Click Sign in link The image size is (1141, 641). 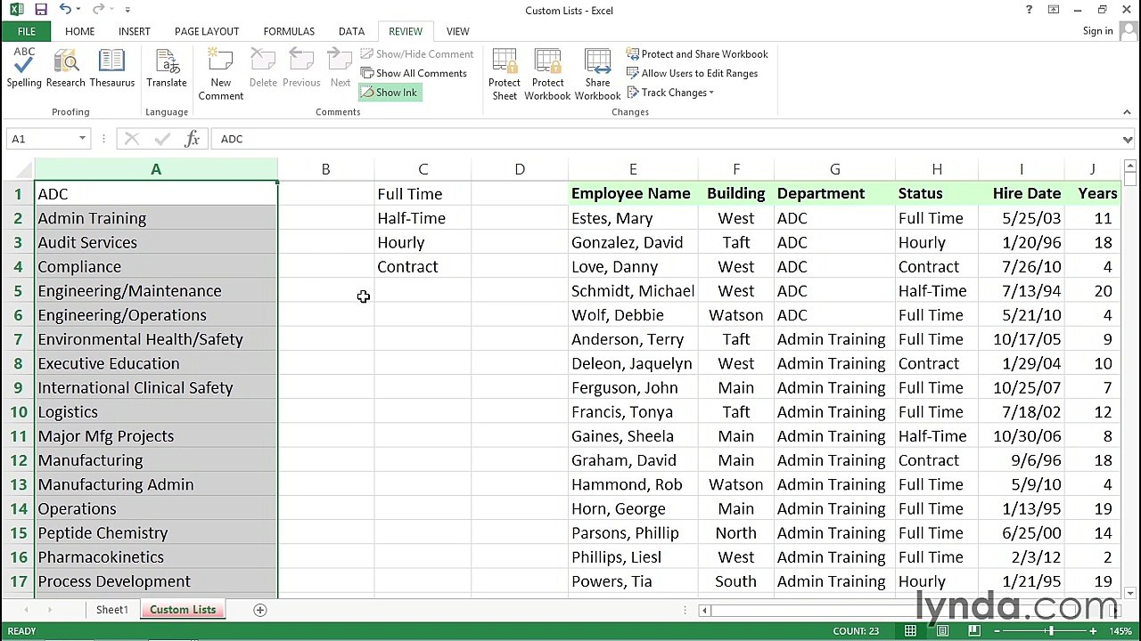pyautogui.click(x=1097, y=31)
